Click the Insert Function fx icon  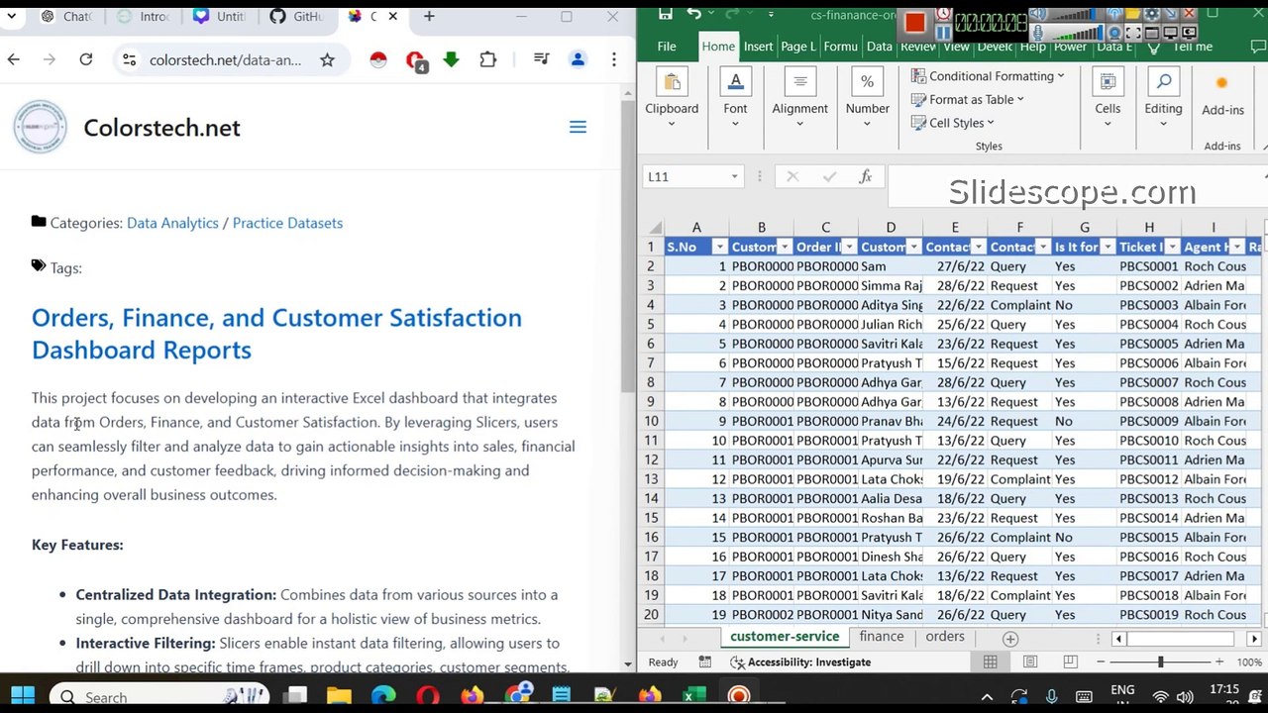pyautogui.click(x=865, y=176)
